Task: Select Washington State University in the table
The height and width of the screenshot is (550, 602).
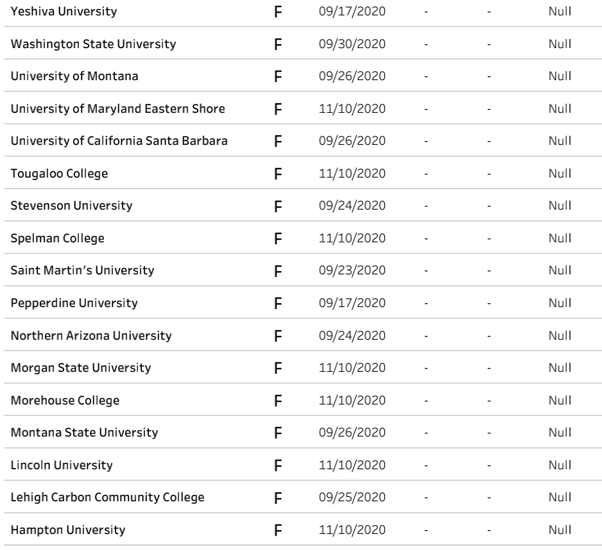Action: point(93,44)
